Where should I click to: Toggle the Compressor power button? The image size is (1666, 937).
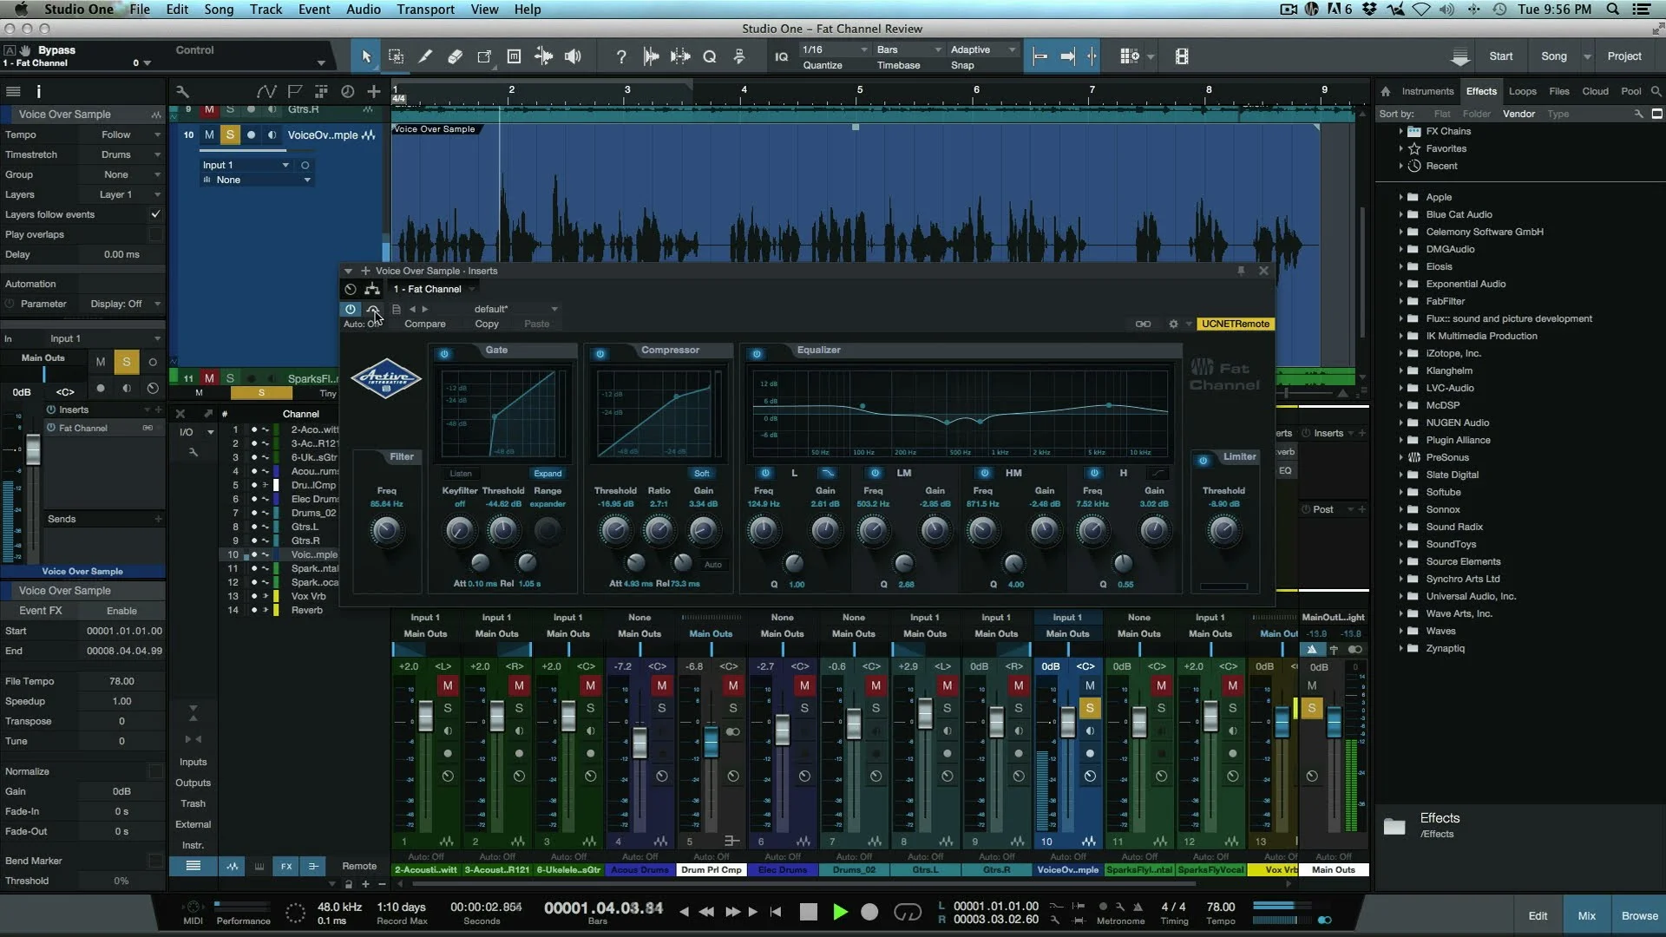point(600,354)
